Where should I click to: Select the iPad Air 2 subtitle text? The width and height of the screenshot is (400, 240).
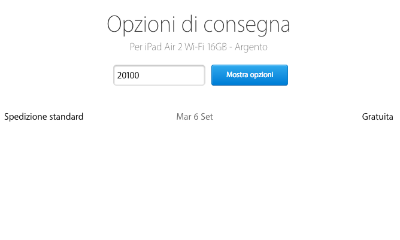click(198, 47)
